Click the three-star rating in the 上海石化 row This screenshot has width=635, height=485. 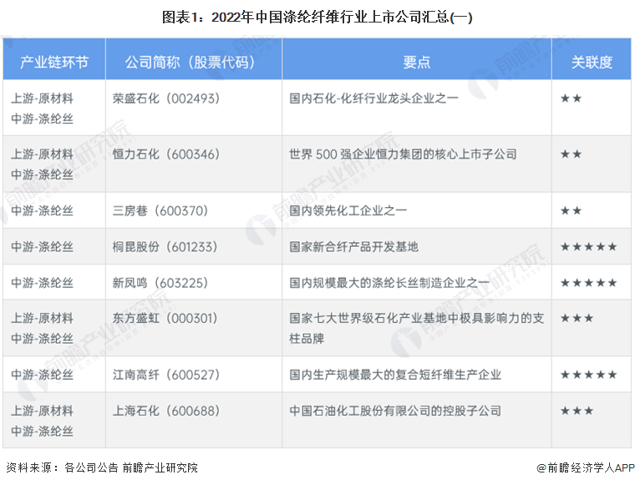pyautogui.click(x=577, y=411)
